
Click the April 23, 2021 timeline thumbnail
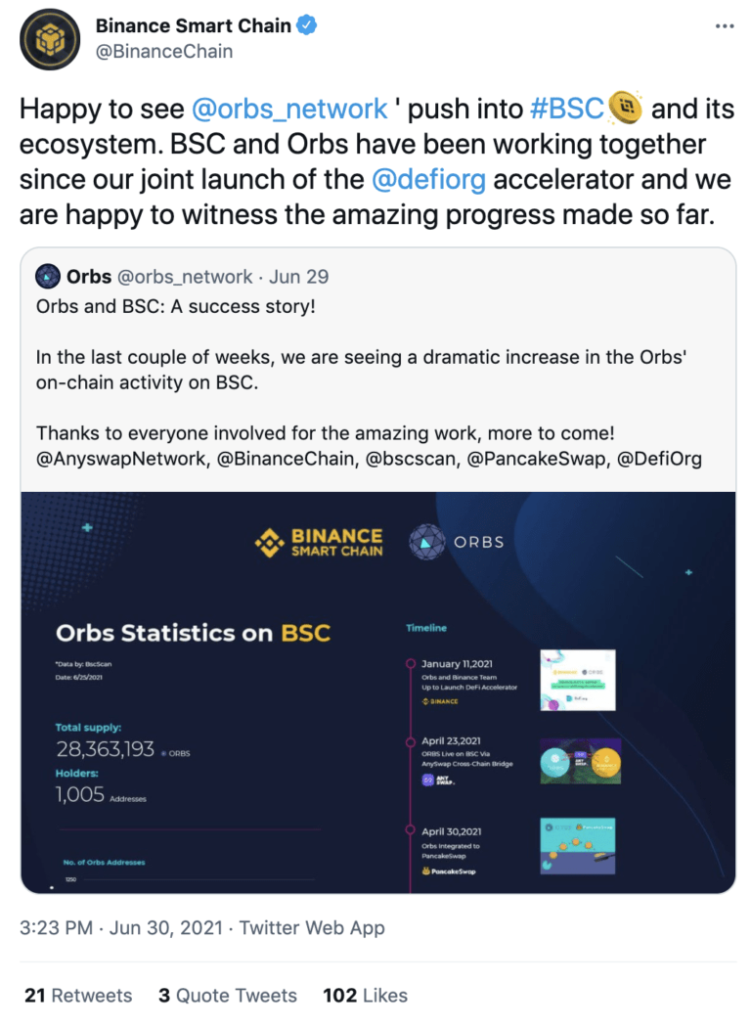(x=580, y=761)
